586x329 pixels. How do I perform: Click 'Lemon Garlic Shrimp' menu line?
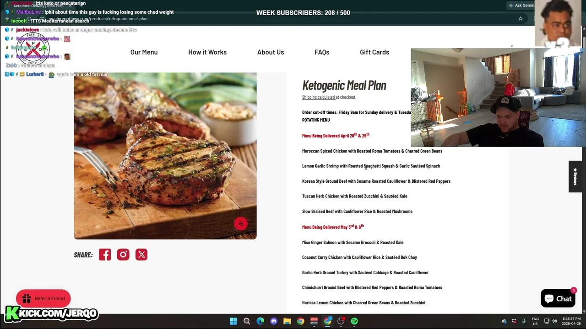371,166
